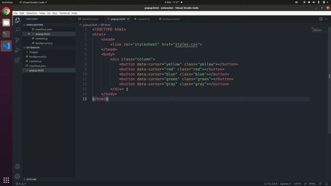
Task: Click the editor minimap preview
Action: click(317, 30)
